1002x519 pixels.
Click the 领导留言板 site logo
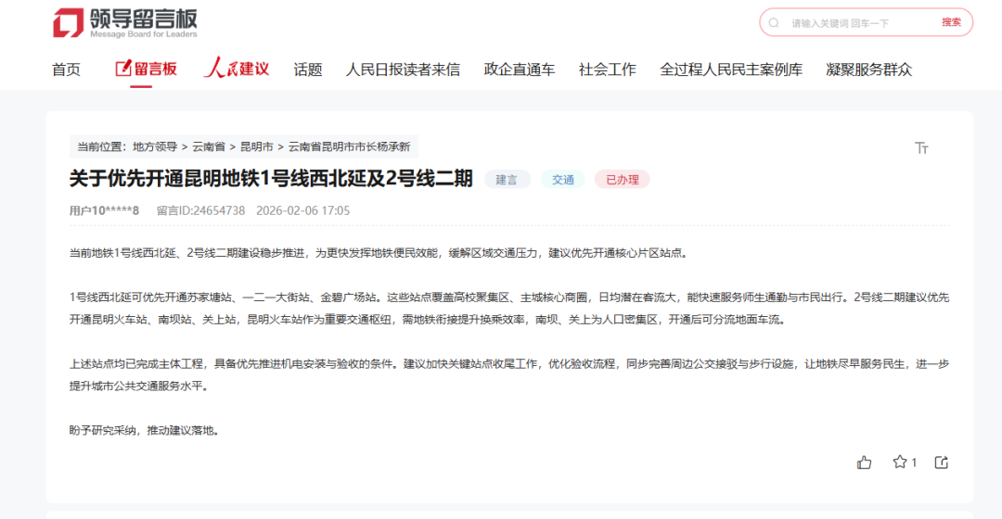point(124,23)
